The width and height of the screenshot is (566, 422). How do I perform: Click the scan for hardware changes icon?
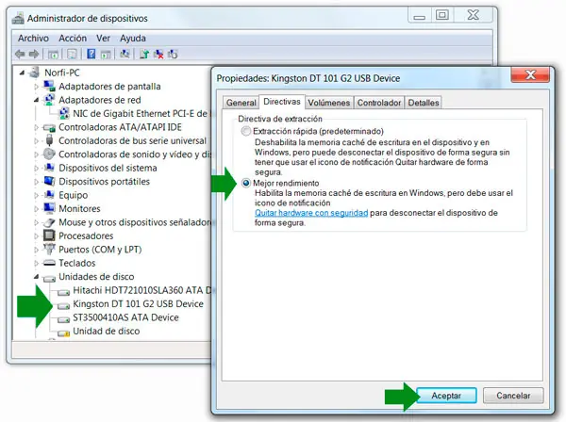tap(125, 54)
